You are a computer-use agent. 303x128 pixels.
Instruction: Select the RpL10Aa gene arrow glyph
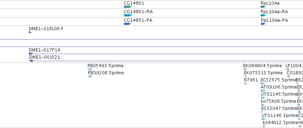click(x=263, y=7)
